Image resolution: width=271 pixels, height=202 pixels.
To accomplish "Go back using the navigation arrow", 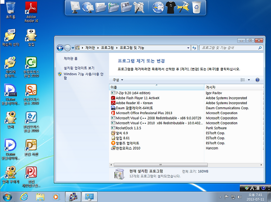I will (x=60, y=48).
